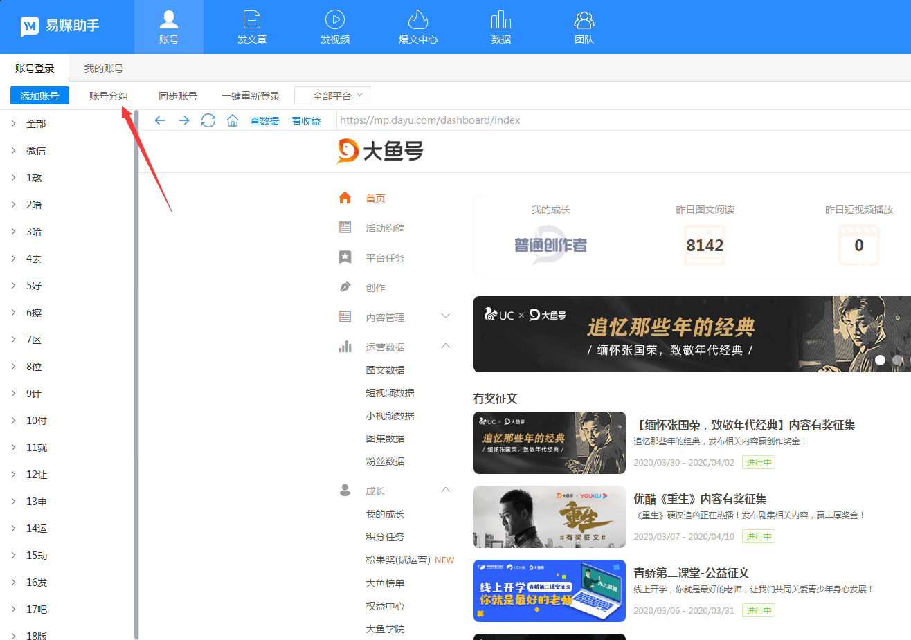Click the 成长 person icon

coord(345,491)
